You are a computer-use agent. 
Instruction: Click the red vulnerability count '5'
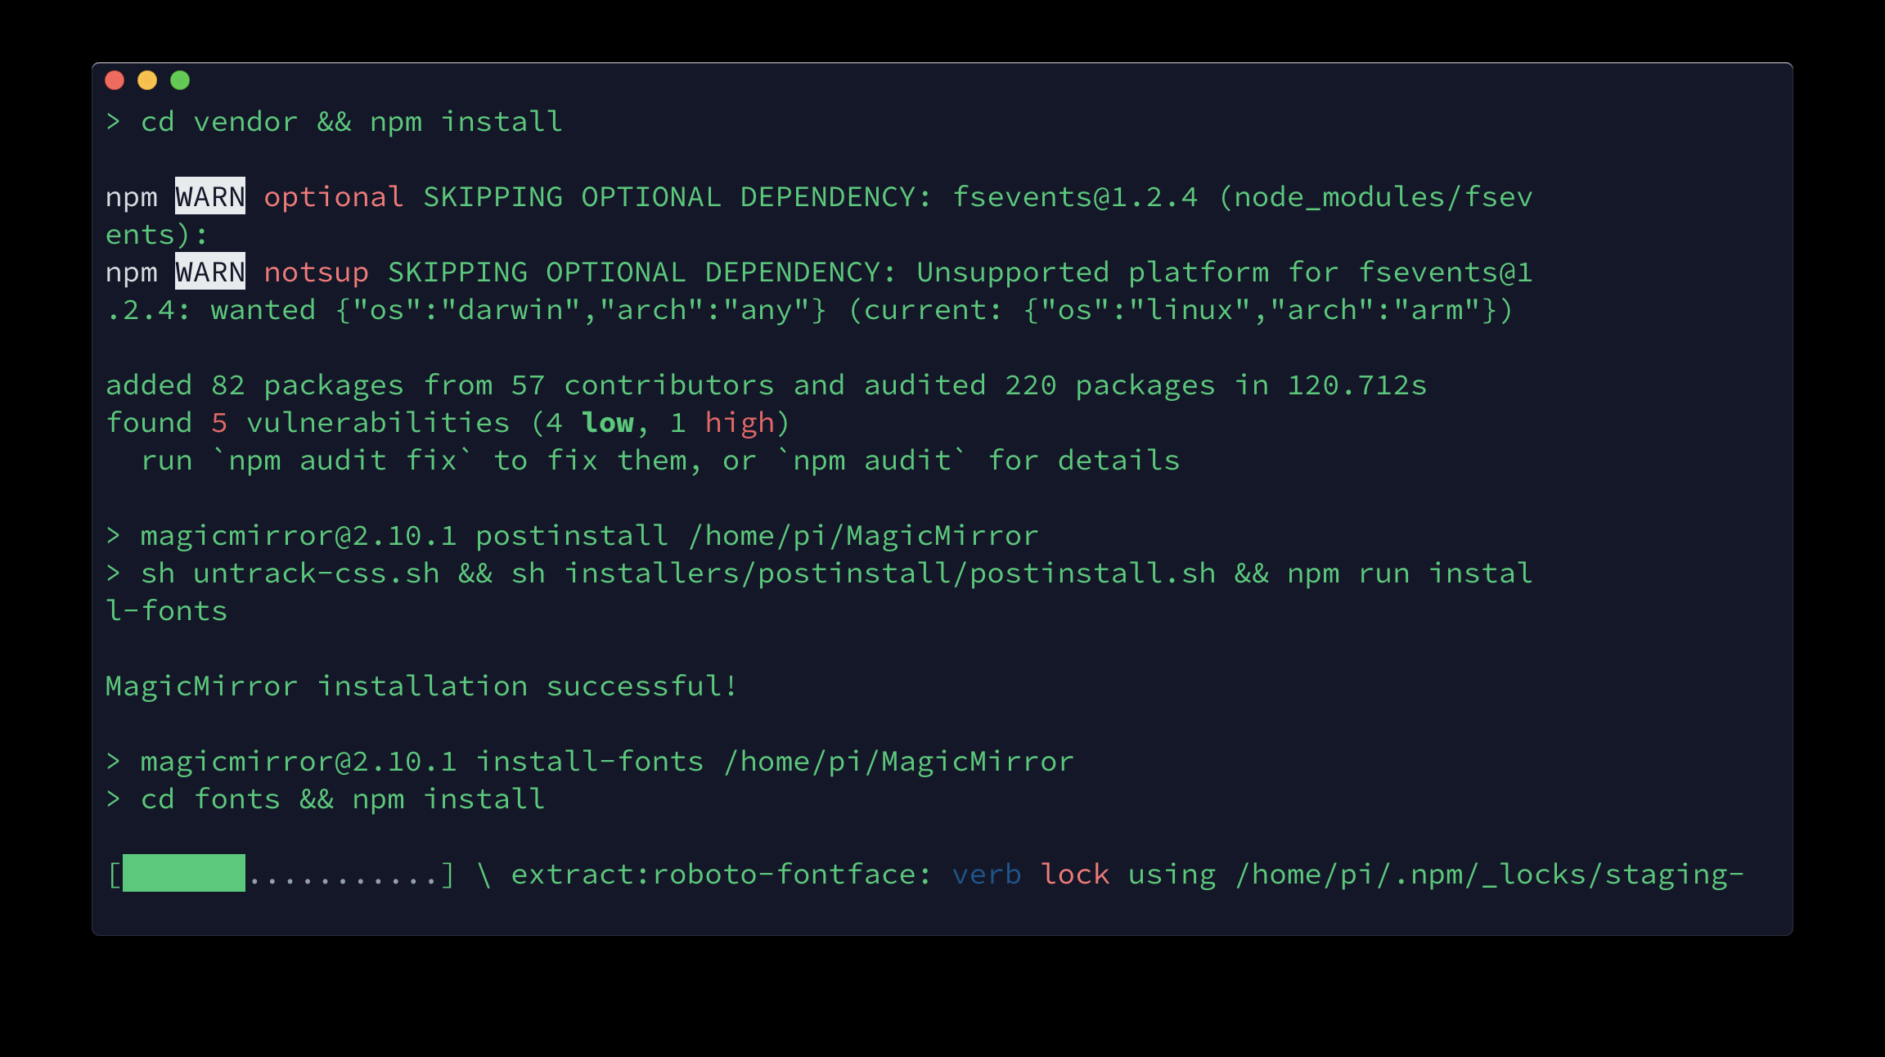[219, 423]
